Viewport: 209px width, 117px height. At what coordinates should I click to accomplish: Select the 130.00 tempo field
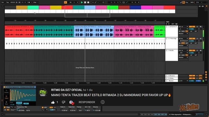(x=12, y=2)
